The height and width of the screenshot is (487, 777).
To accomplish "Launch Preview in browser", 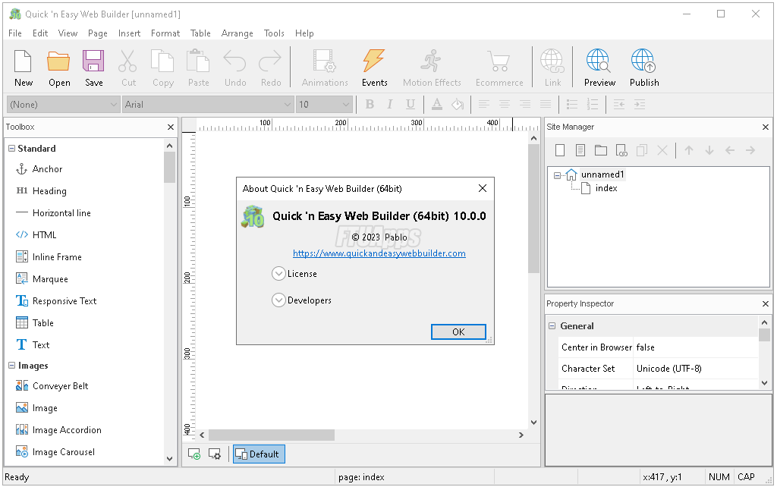I will (x=599, y=68).
